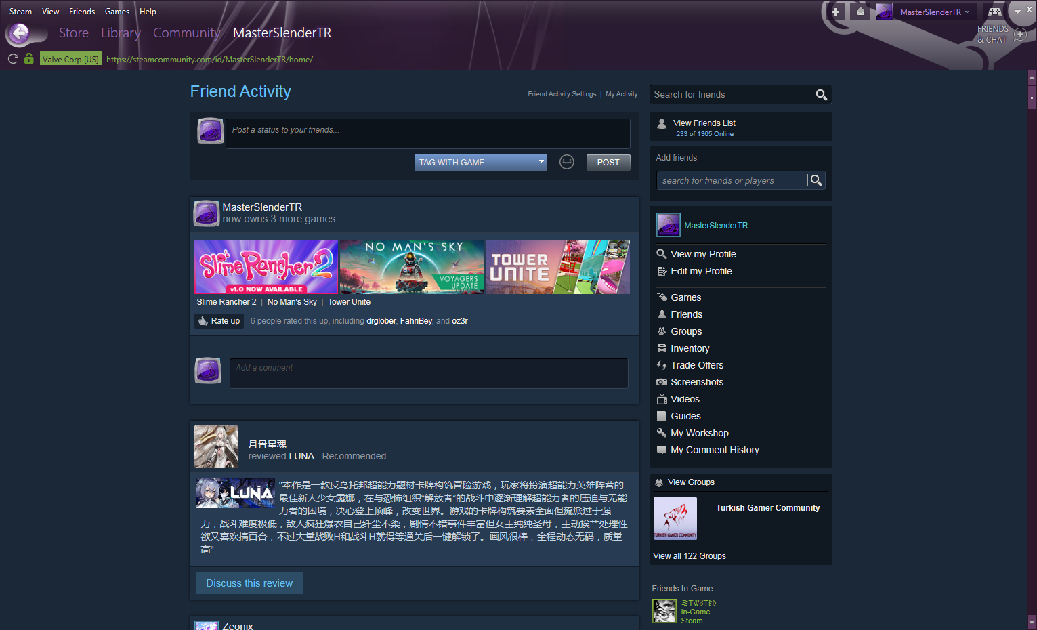Click the magnifier icon beside View my Profile

click(x=662, y=254)
